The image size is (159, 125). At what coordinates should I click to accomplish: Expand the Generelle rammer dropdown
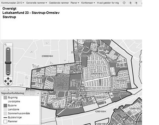point(36,3)
